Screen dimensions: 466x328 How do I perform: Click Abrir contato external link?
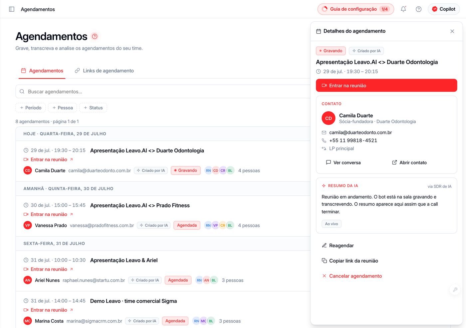click(x=409, y=163)
